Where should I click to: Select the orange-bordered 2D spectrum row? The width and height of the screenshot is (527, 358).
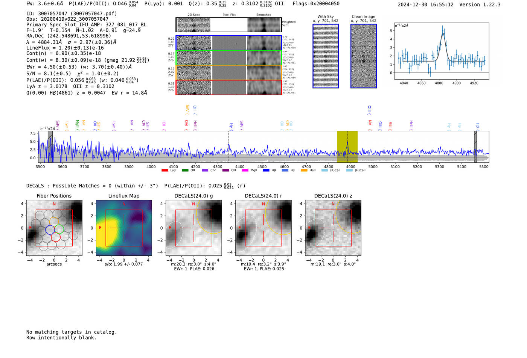(x=228, y=73)
